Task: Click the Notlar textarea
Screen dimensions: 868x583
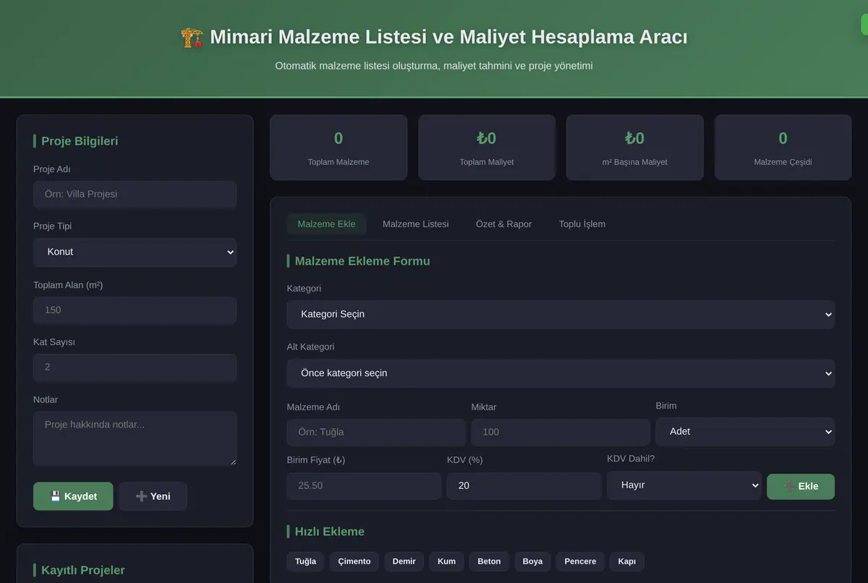Action: (135, 439)
